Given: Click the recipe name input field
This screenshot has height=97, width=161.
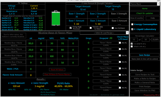Looking at the screenshot, I should pos(145,59).
